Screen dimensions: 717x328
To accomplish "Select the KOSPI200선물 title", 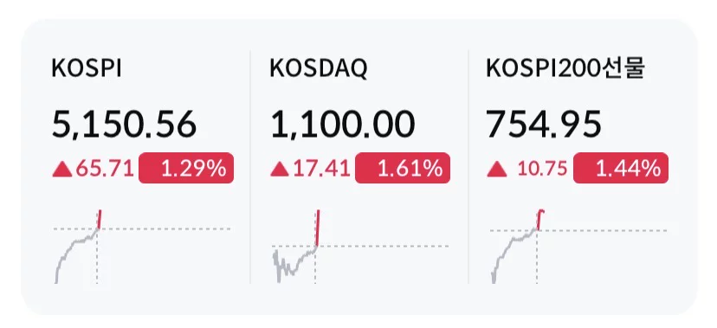I will point(565,69).
